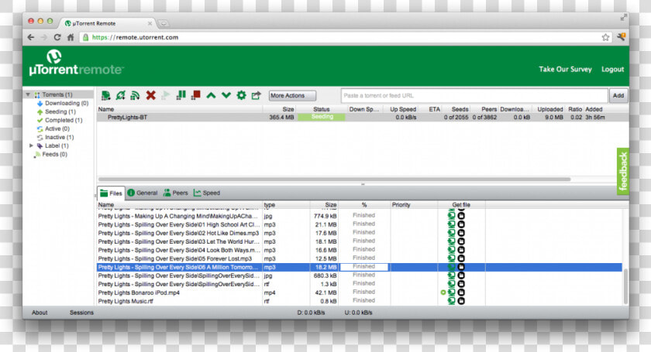Click the file list vertical scrollbar

click(x=625, y=286)
